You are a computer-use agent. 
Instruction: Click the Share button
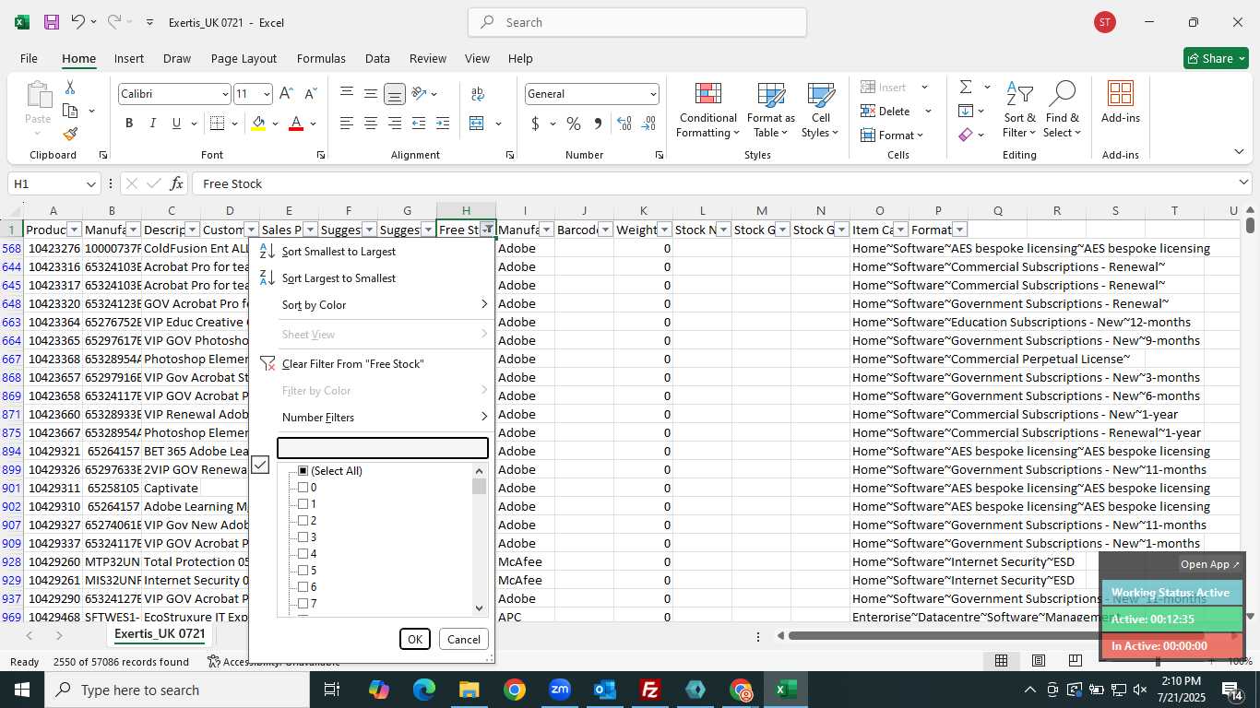(1216, 58)
